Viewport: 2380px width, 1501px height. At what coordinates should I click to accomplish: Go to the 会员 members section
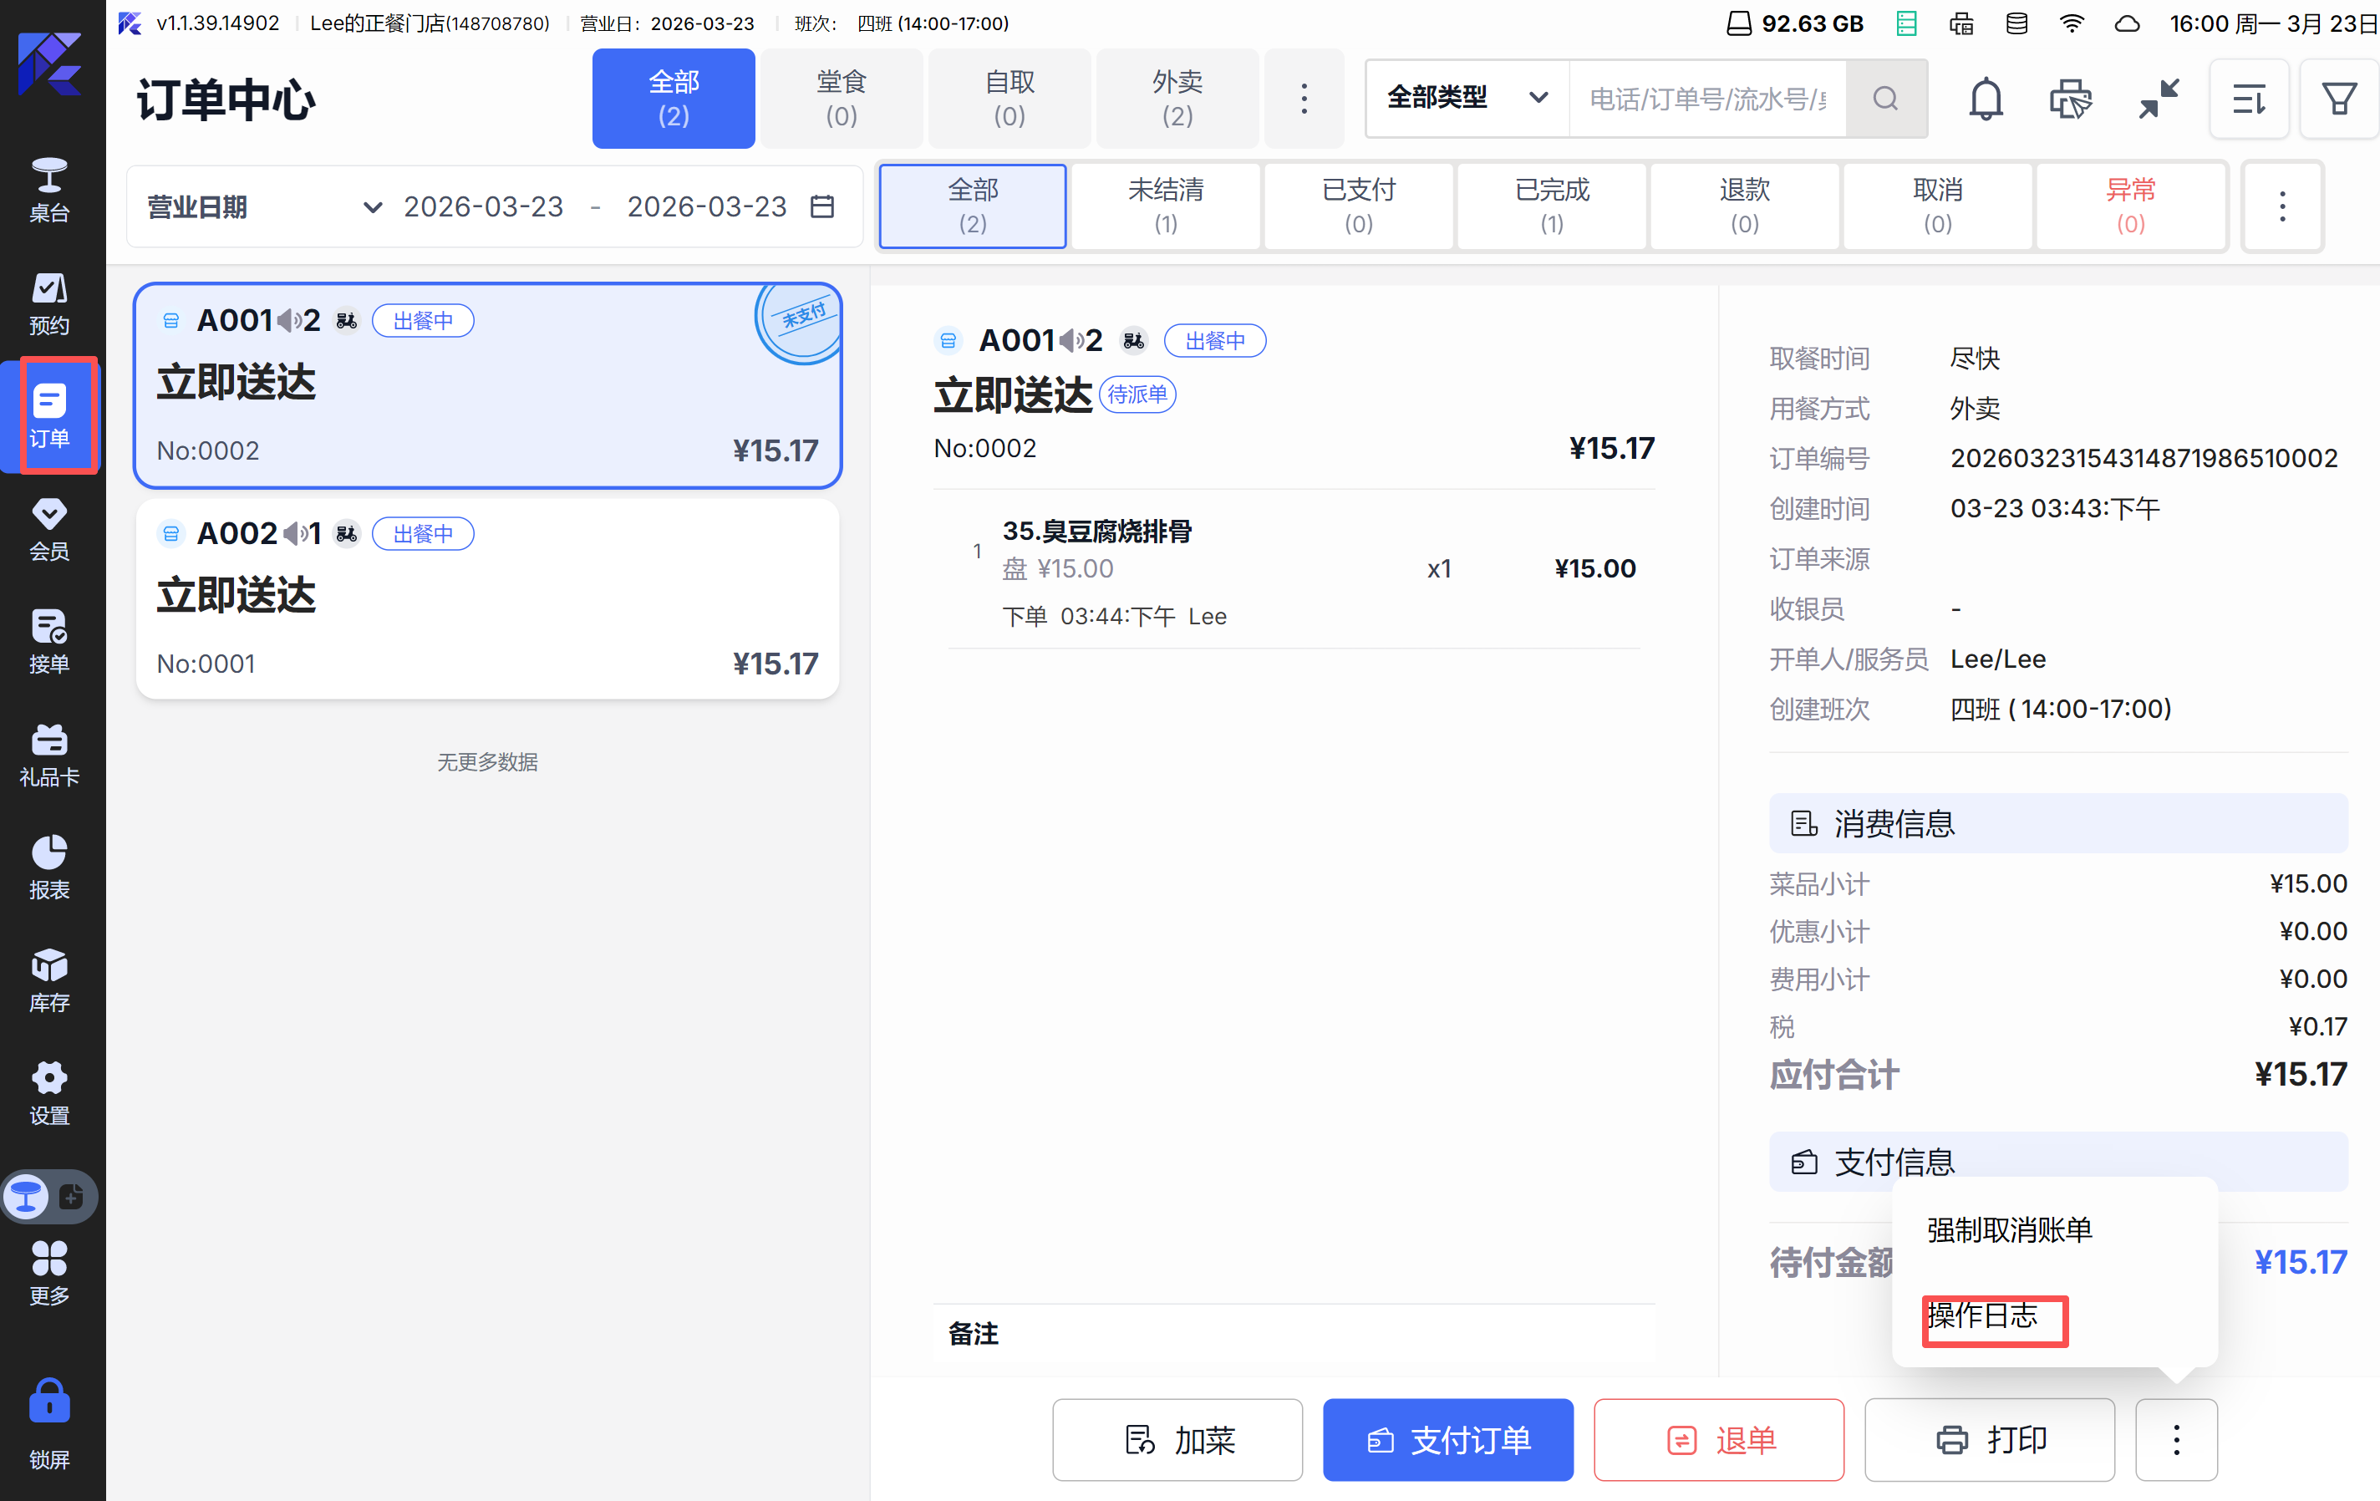pyautogui.click(x=48, y=529)
